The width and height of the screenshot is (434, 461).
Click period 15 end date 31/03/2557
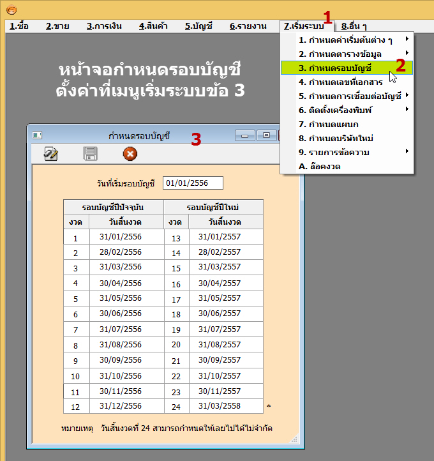click(x=226, y=267)
